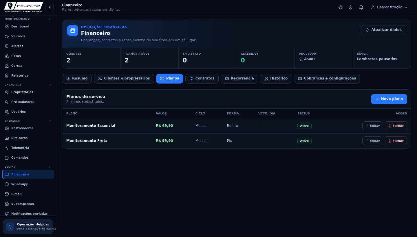This screenshot has width=417, height=237.
Task: Click the Atualizar dados button
Action: [x=383, y=30]
